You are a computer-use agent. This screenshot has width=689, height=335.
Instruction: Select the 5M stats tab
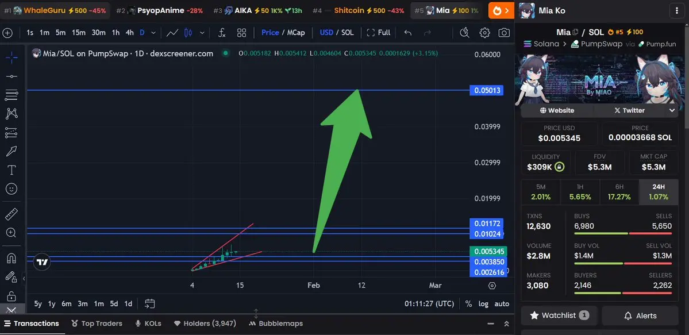541,192
